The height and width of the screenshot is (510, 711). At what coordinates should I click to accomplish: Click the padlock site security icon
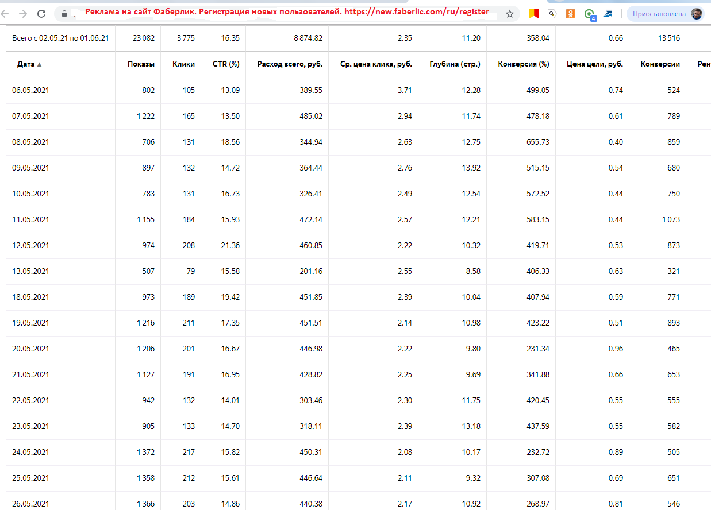64,13
